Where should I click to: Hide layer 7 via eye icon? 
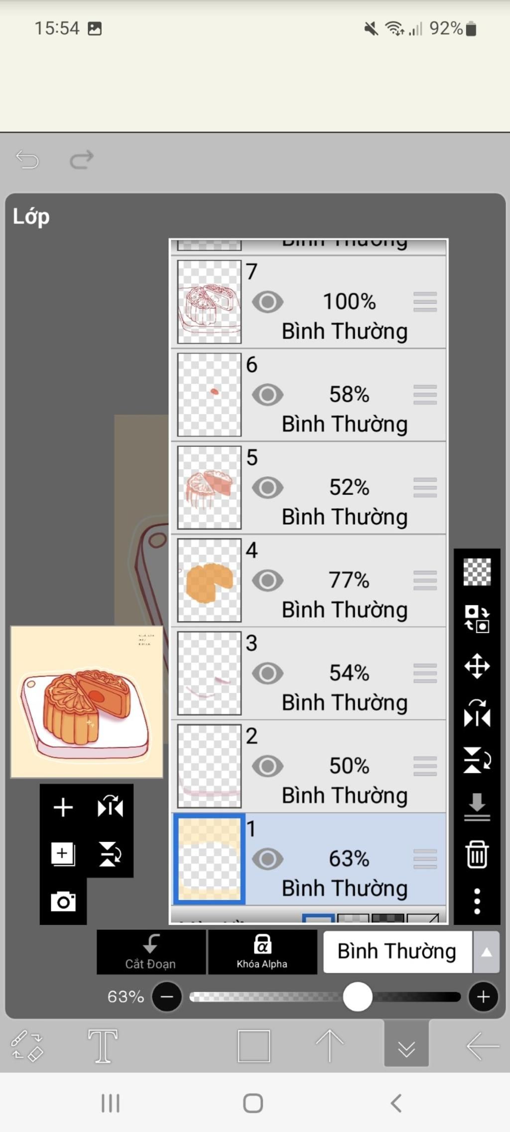point(267,302)
